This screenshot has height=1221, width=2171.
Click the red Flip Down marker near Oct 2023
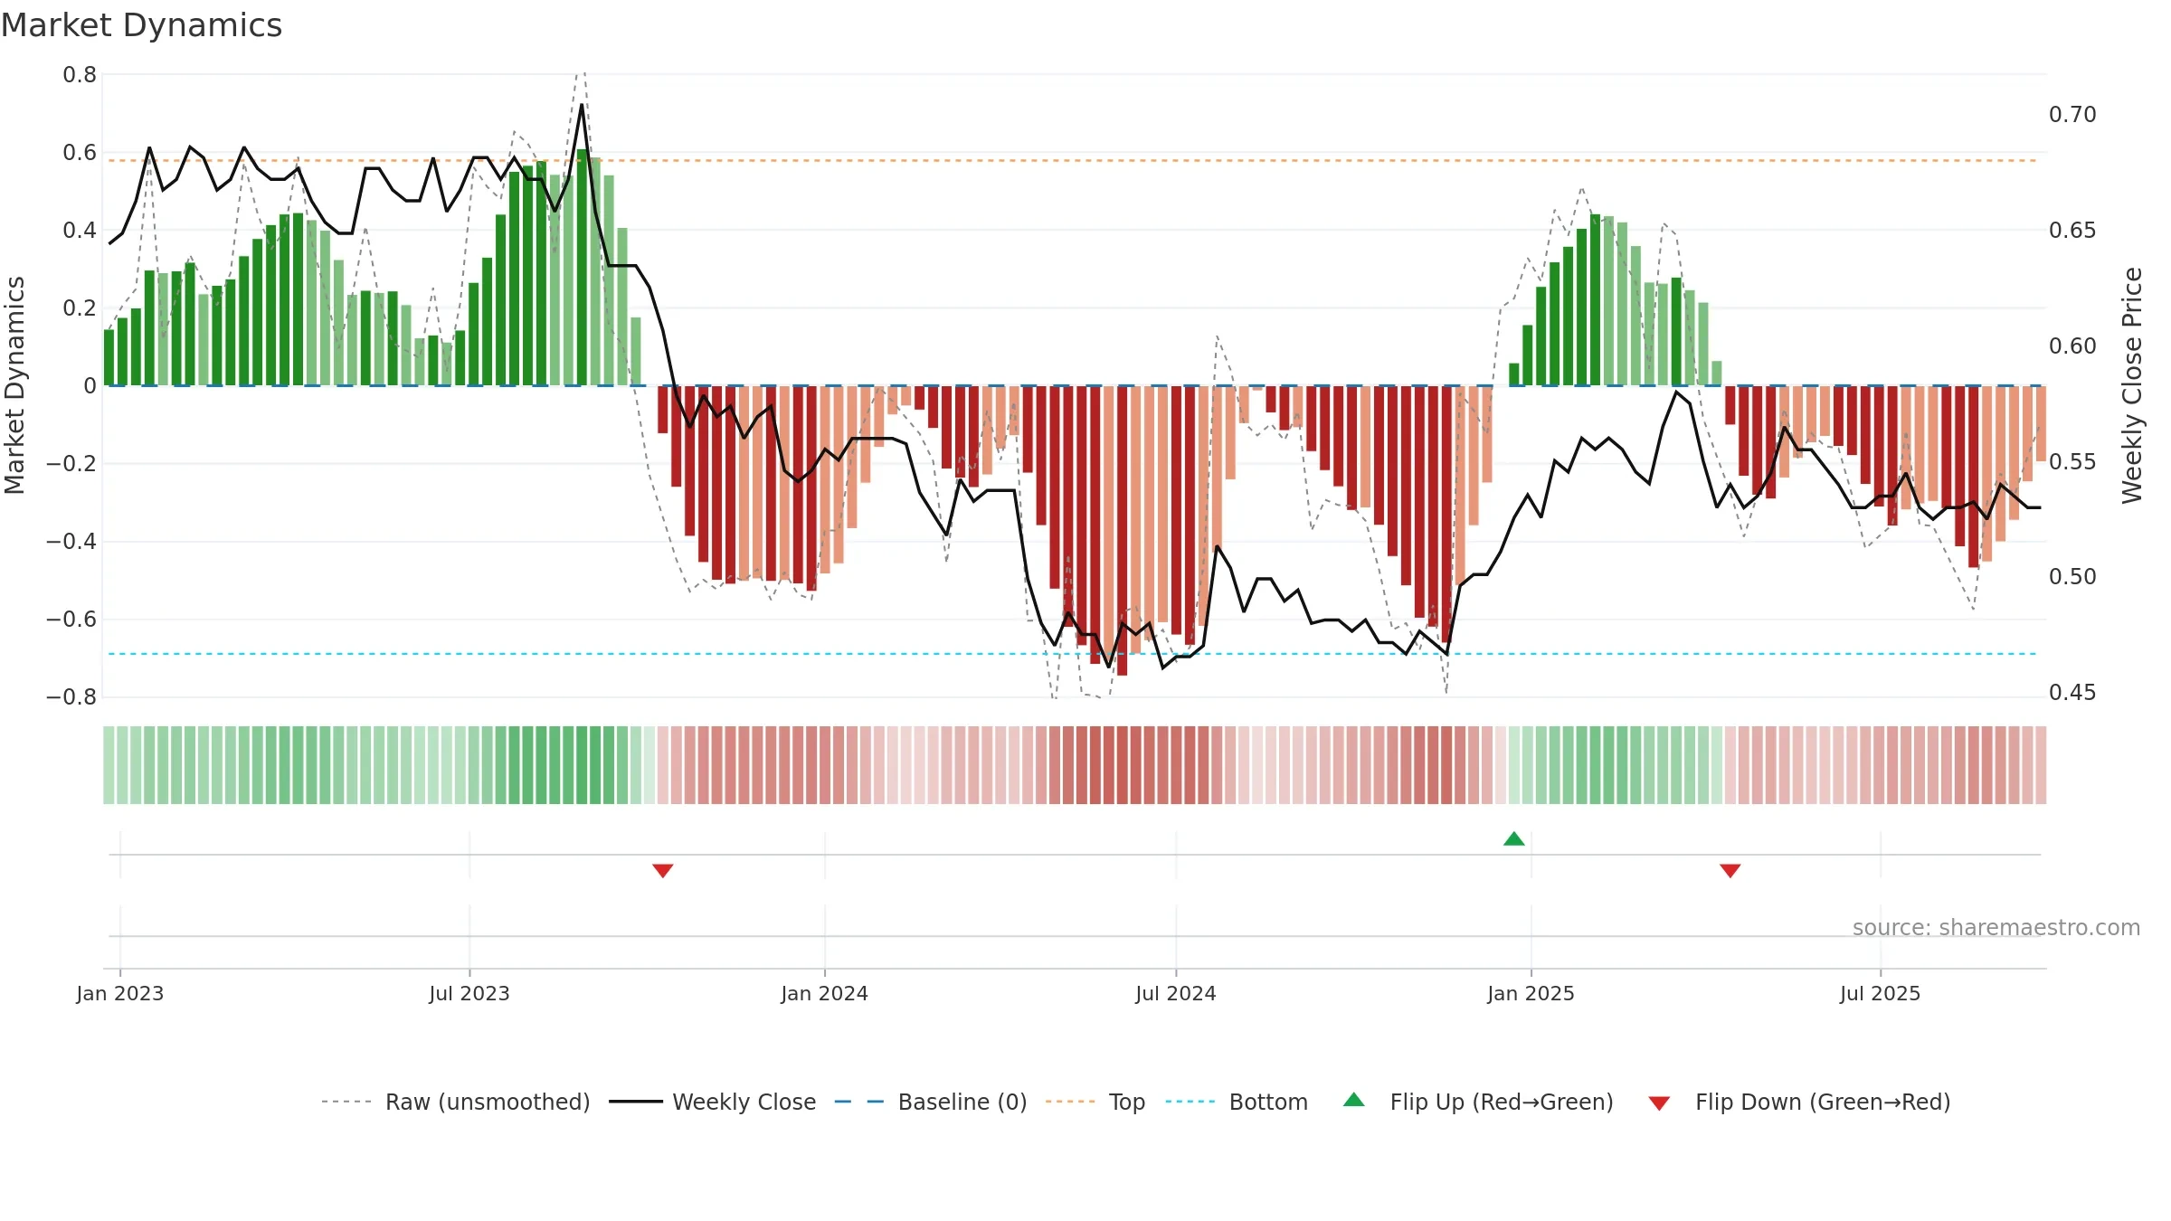pyautogui.click(x=663, y=870)
